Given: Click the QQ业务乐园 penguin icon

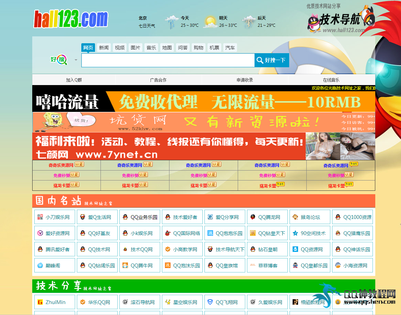Looking at the screenshot, I should pos(125,217).
